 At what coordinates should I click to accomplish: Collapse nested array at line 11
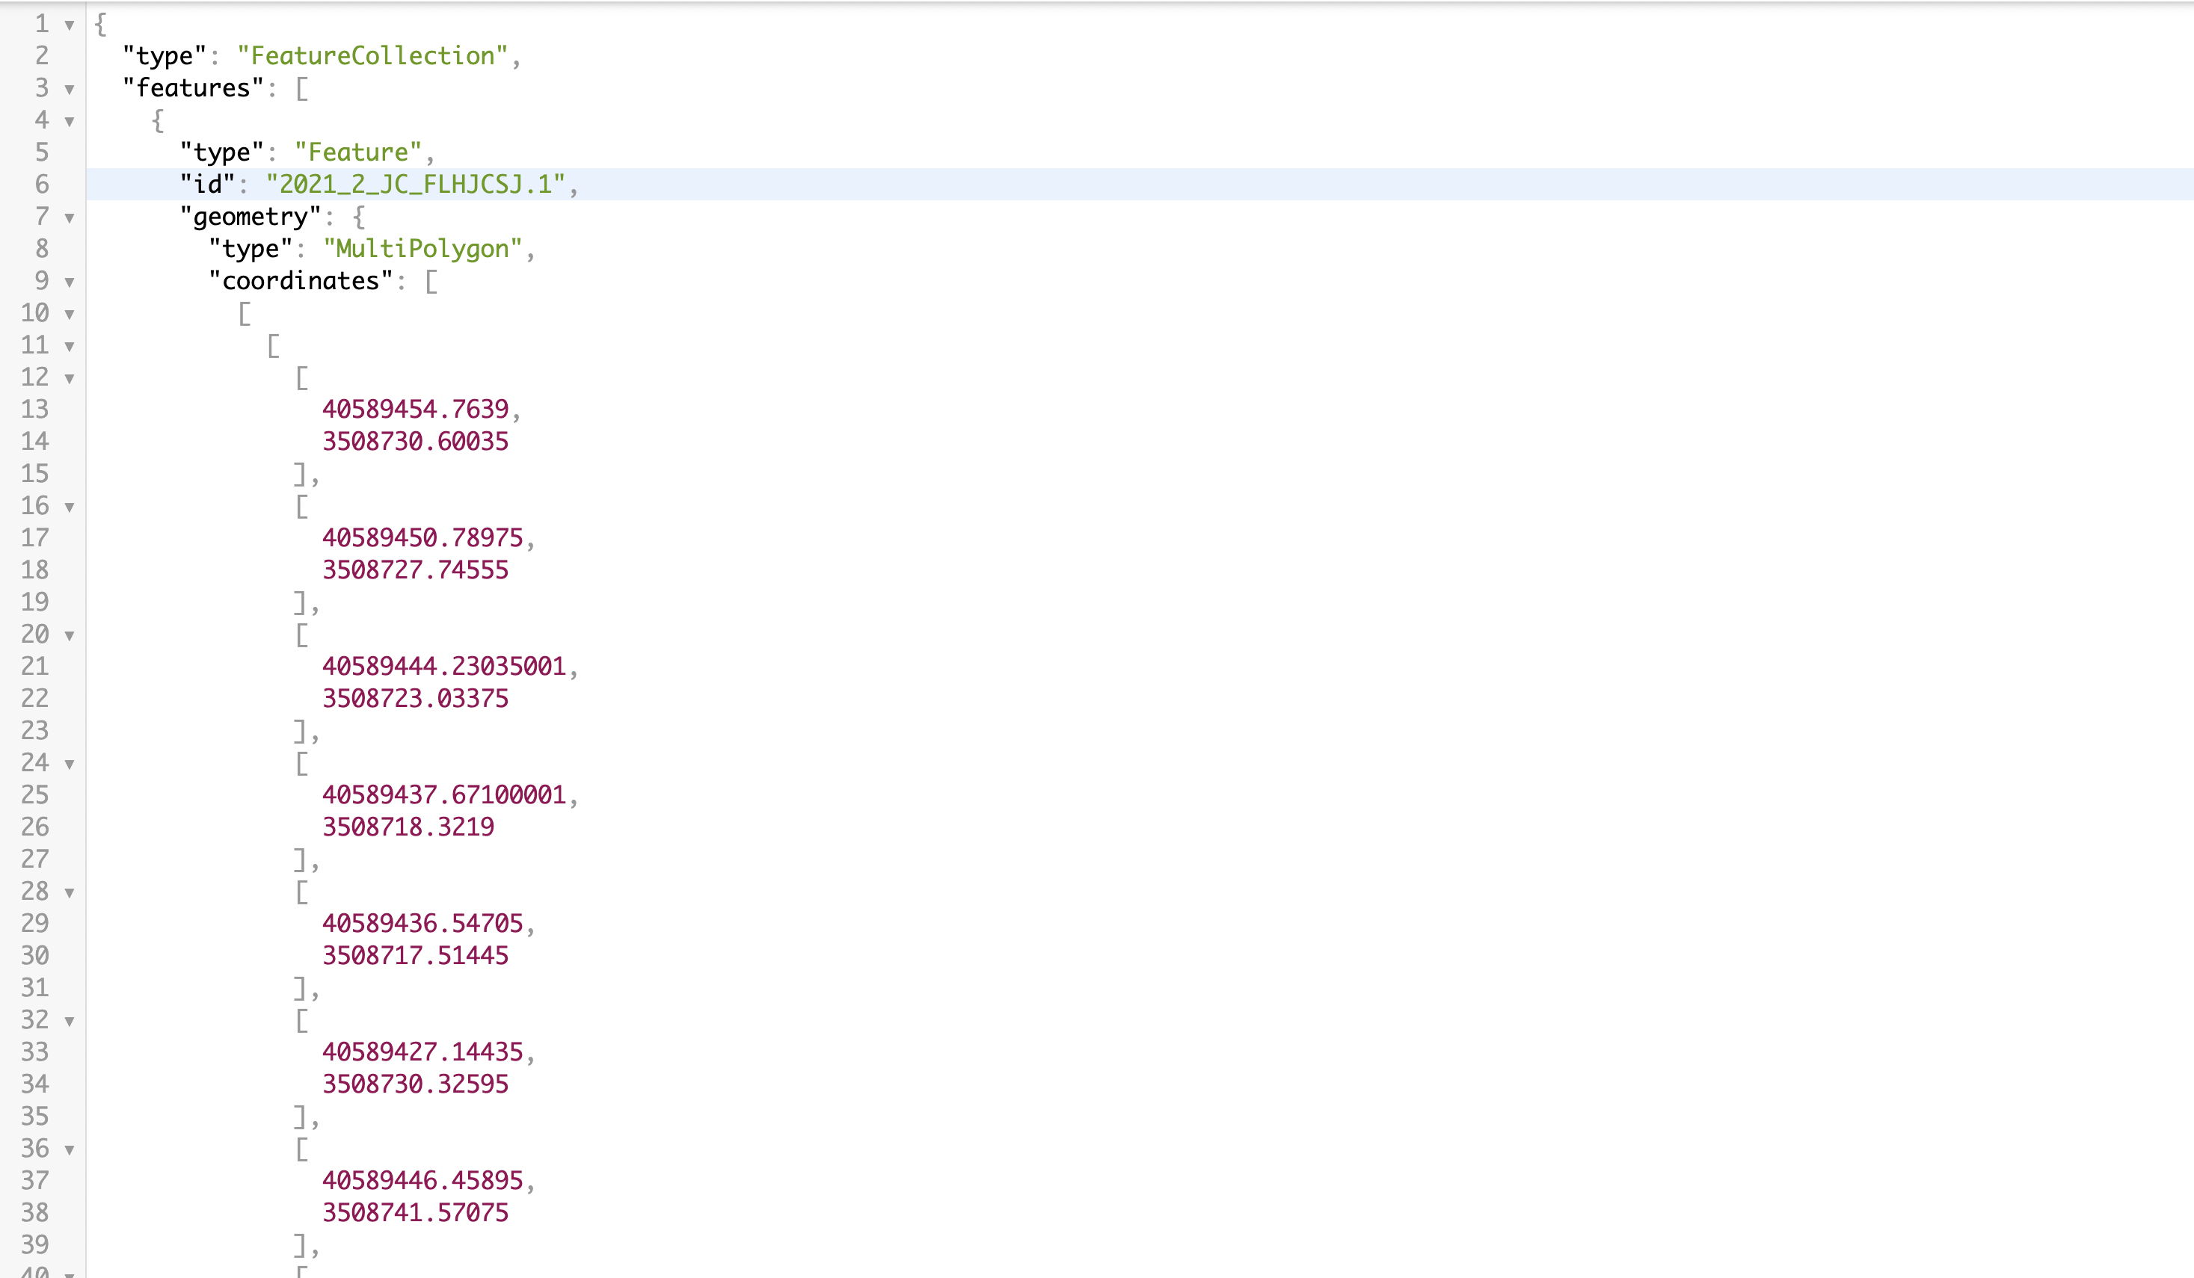[x=70, y=346]
